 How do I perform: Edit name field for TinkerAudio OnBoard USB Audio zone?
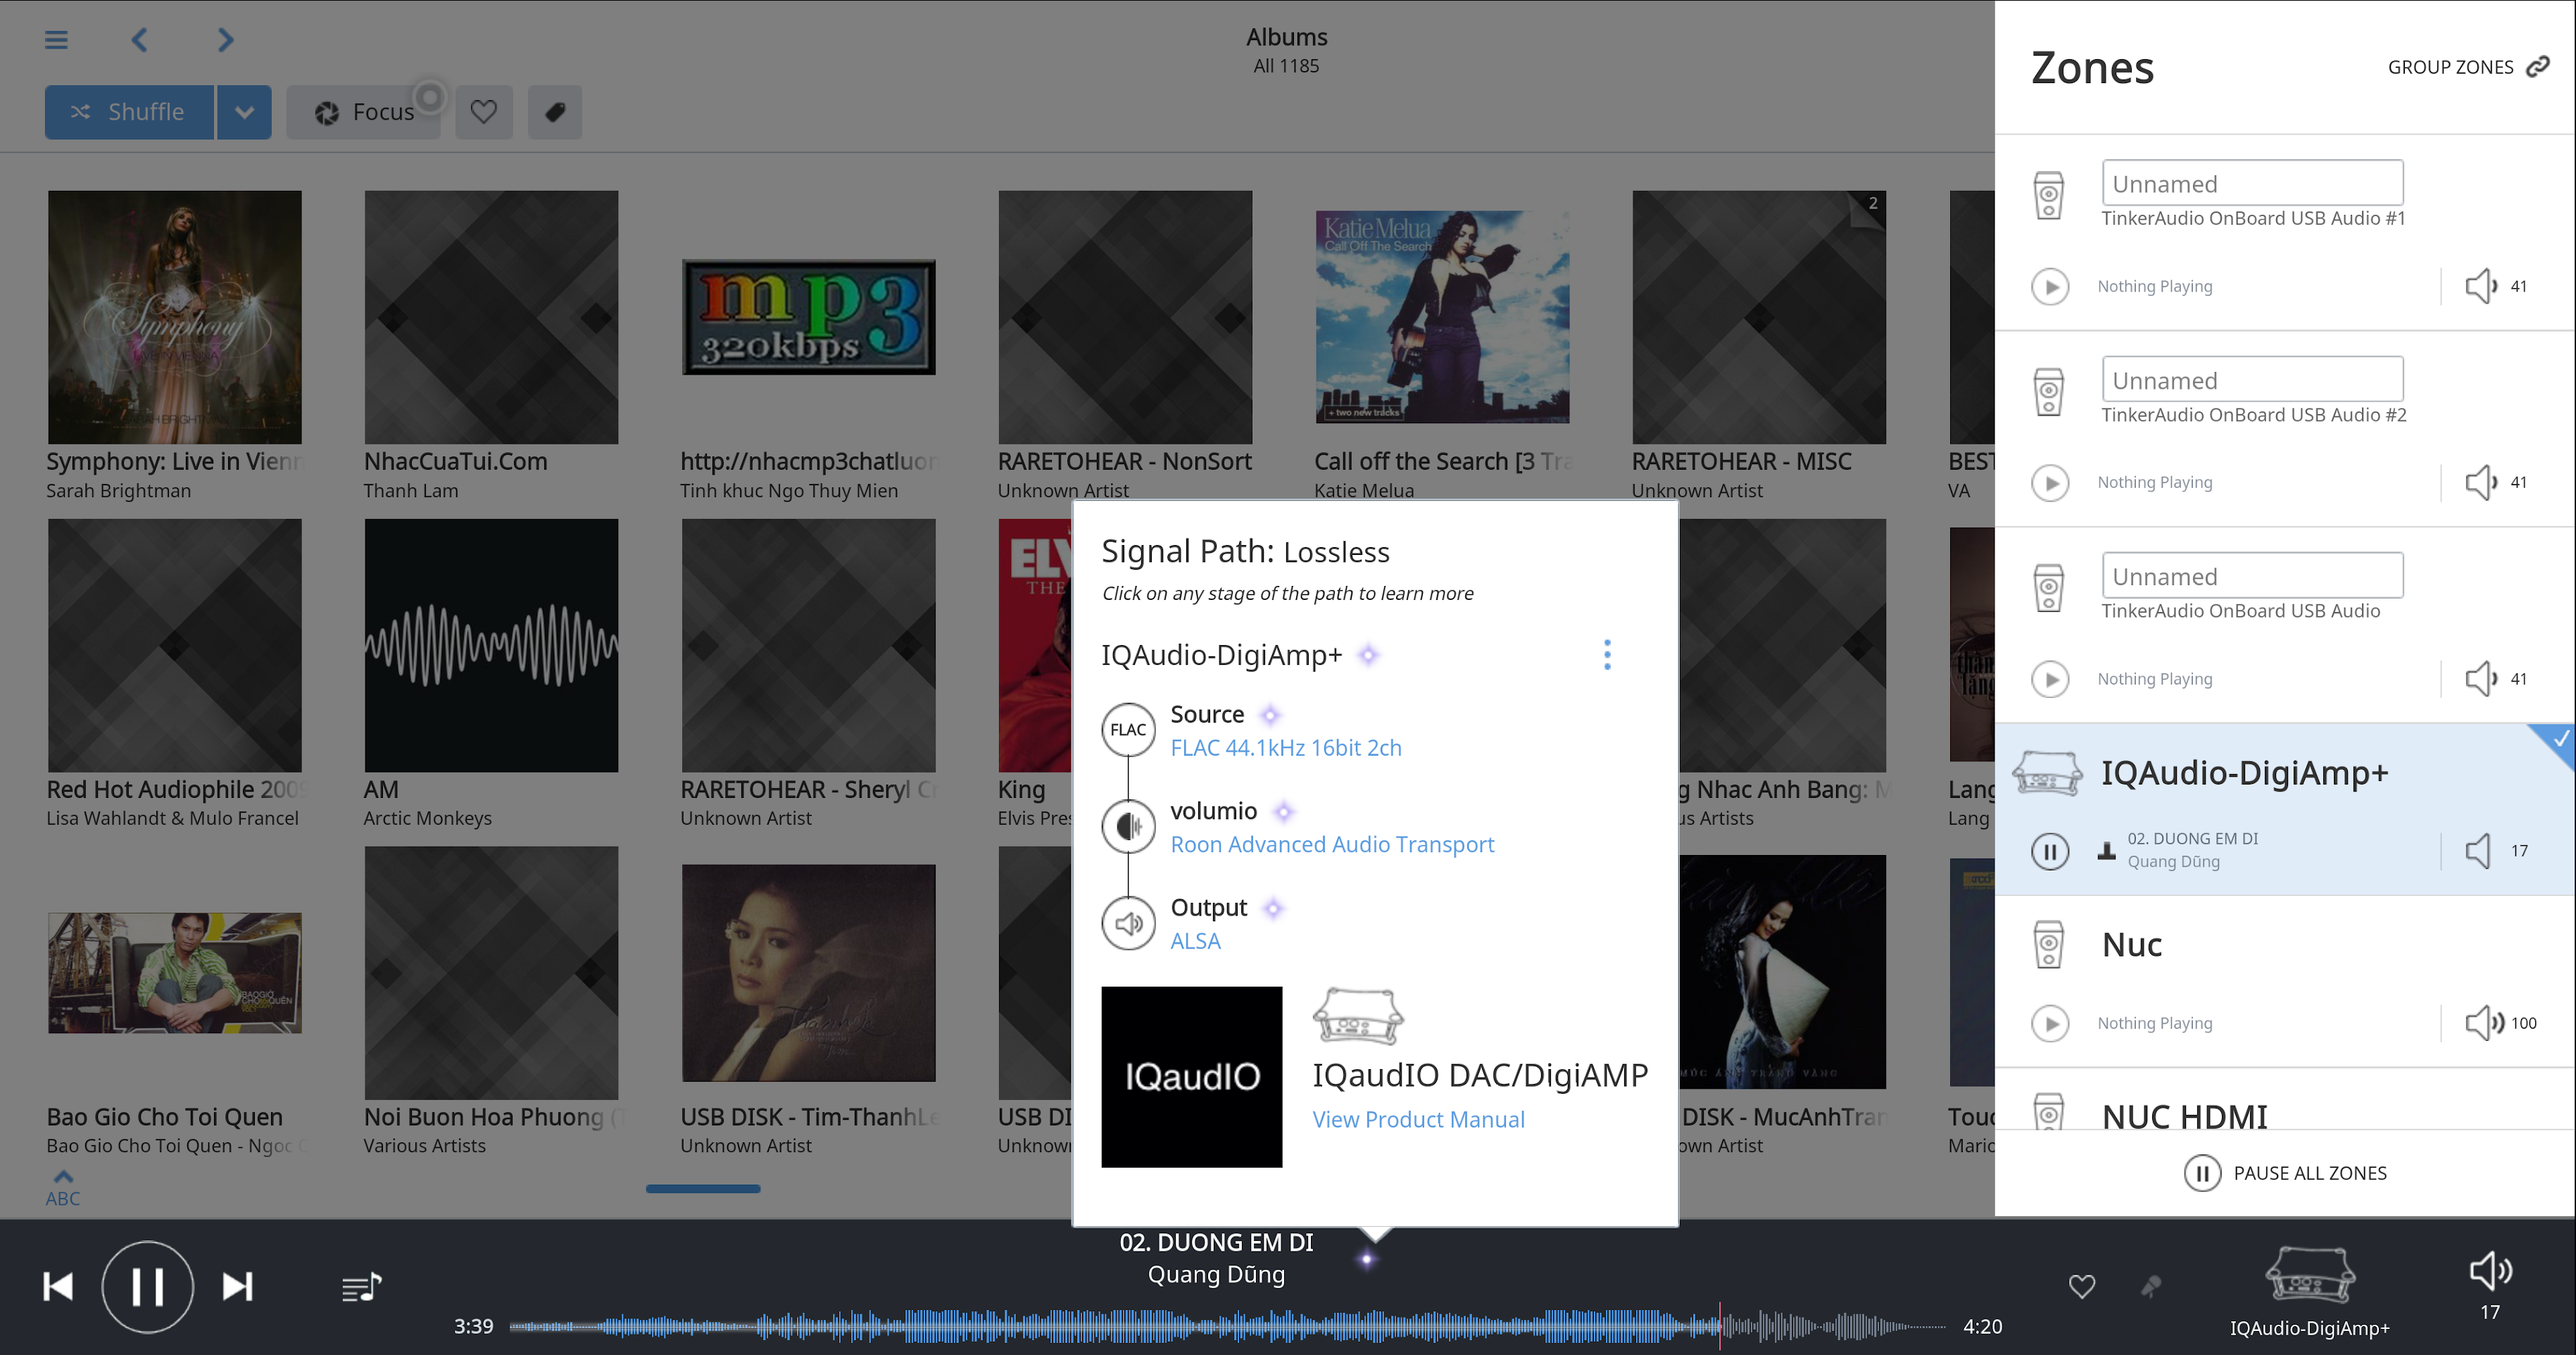click(2252, 576)
